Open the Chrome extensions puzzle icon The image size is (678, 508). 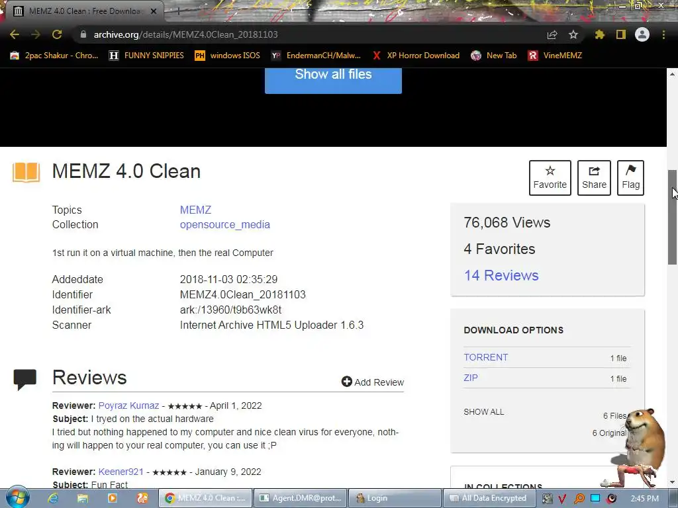point(600,34)
